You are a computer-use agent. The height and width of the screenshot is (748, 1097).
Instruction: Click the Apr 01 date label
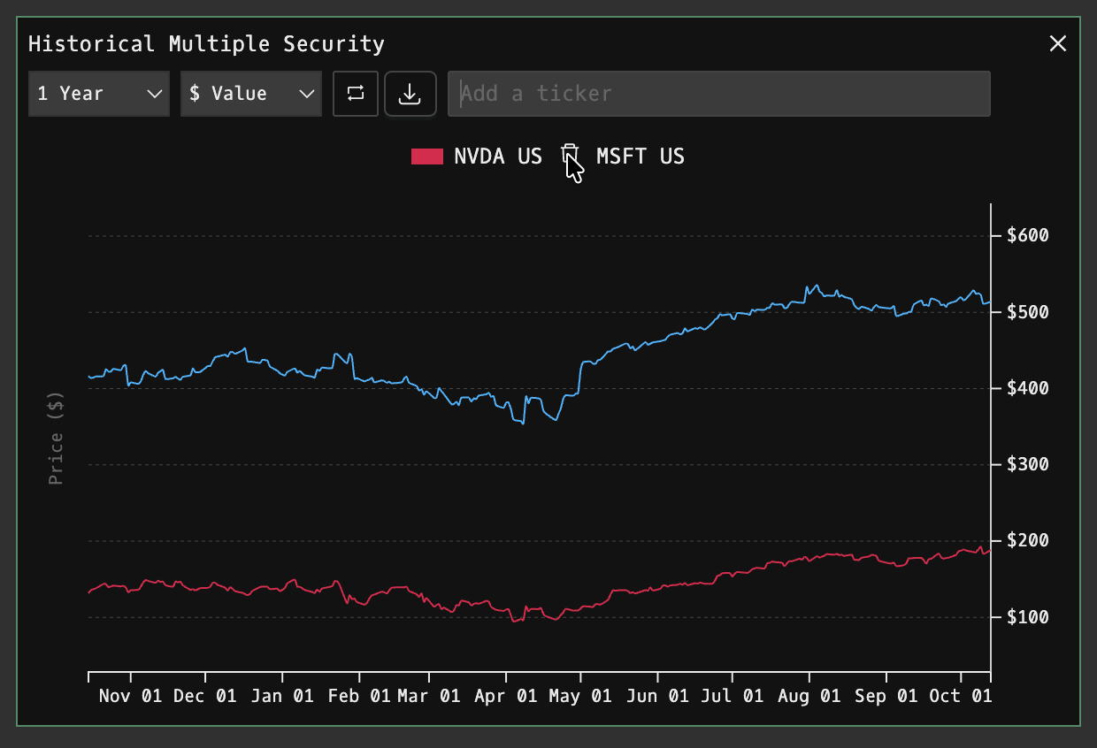[505, 697]
